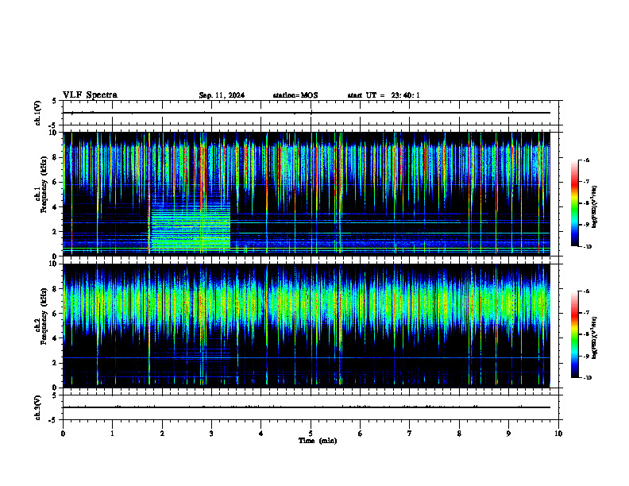The height and width of the screenshot is (486, 629).
Task: Click the date text "Sep. 11, 2024"
Action: click(222, 95)
